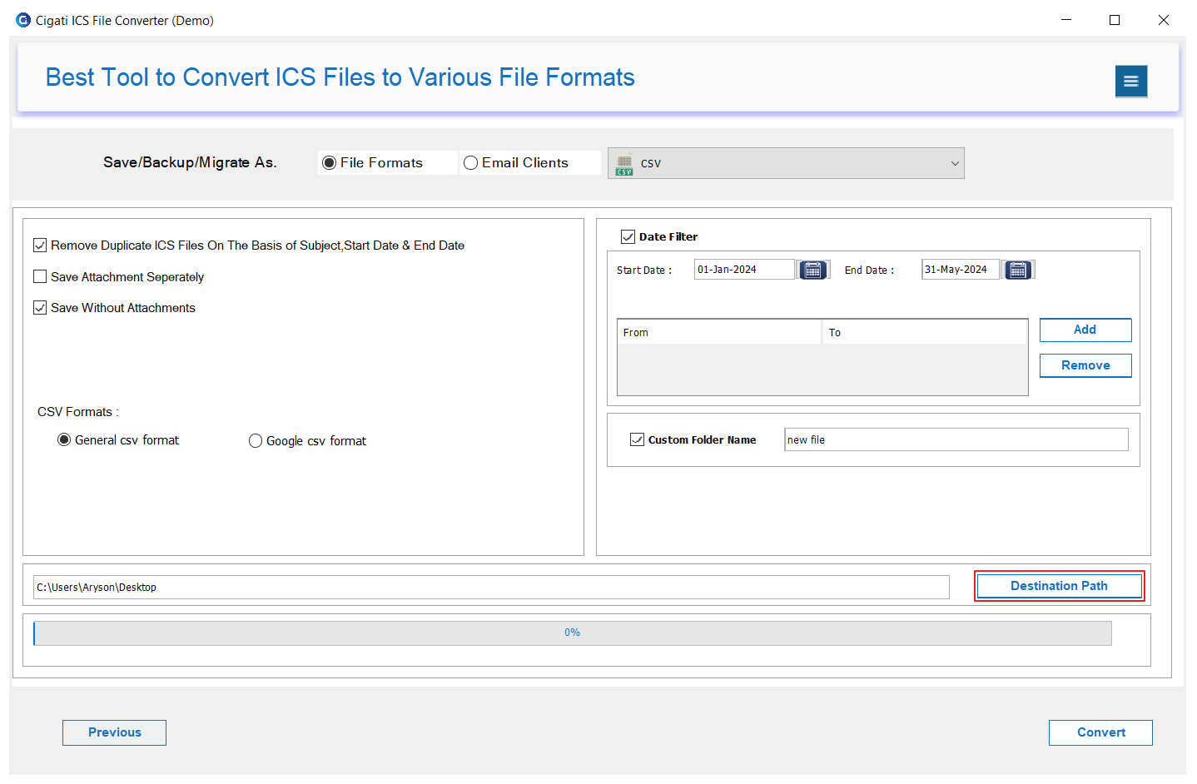Toggle Remove Duplicate ICS Files checkbox
The height and width of the screenshot is (784, 1197).
[40, 246]
